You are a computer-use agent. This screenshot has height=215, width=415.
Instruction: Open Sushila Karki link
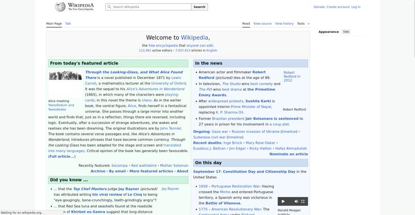coord(258,101)
